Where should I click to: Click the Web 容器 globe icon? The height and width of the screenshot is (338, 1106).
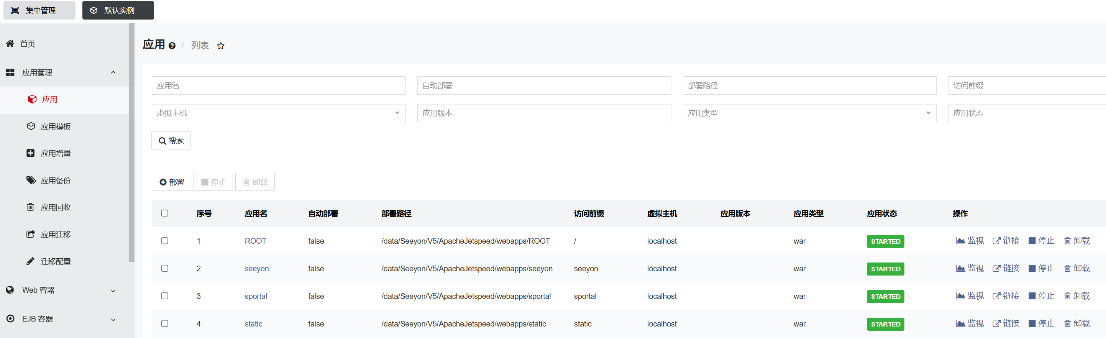(10, 290)
